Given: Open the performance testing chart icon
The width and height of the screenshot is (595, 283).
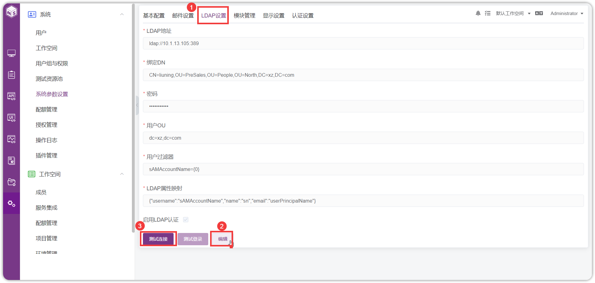Looking at the screenshot, I should (x=12, y=139).
